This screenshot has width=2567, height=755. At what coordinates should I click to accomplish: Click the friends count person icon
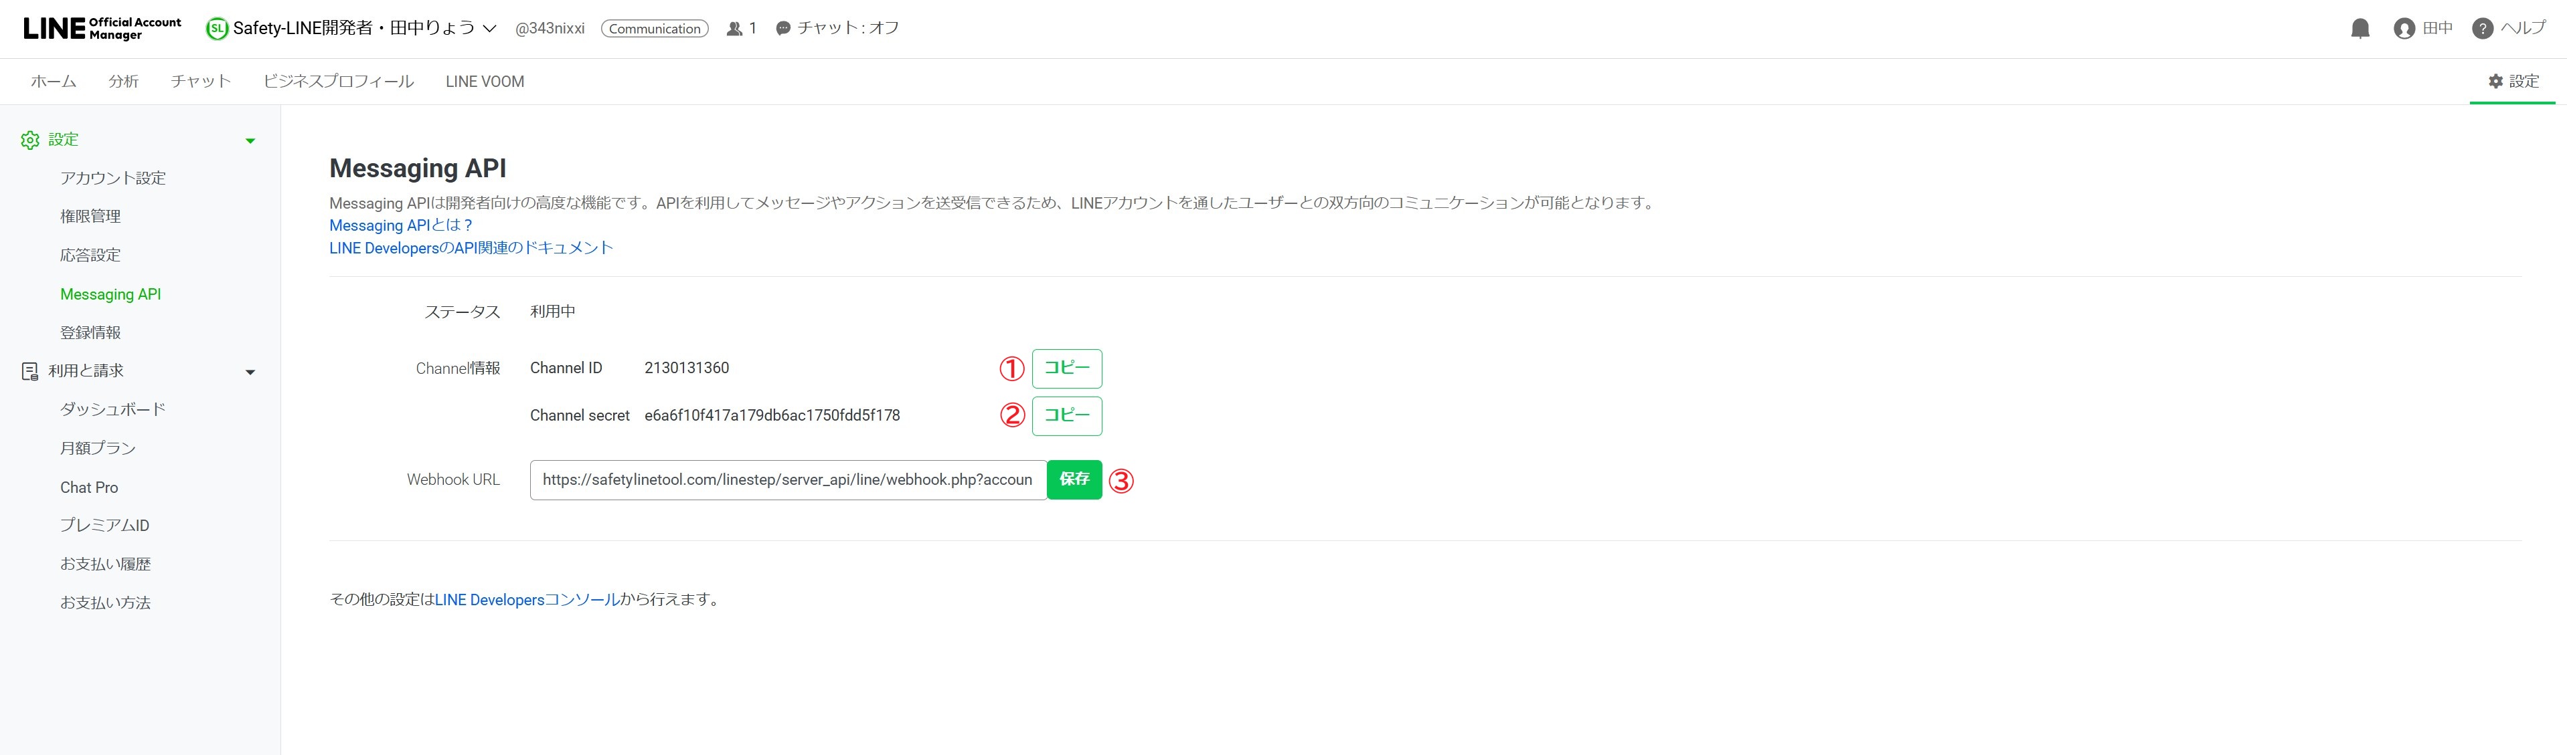click(734, 29)
